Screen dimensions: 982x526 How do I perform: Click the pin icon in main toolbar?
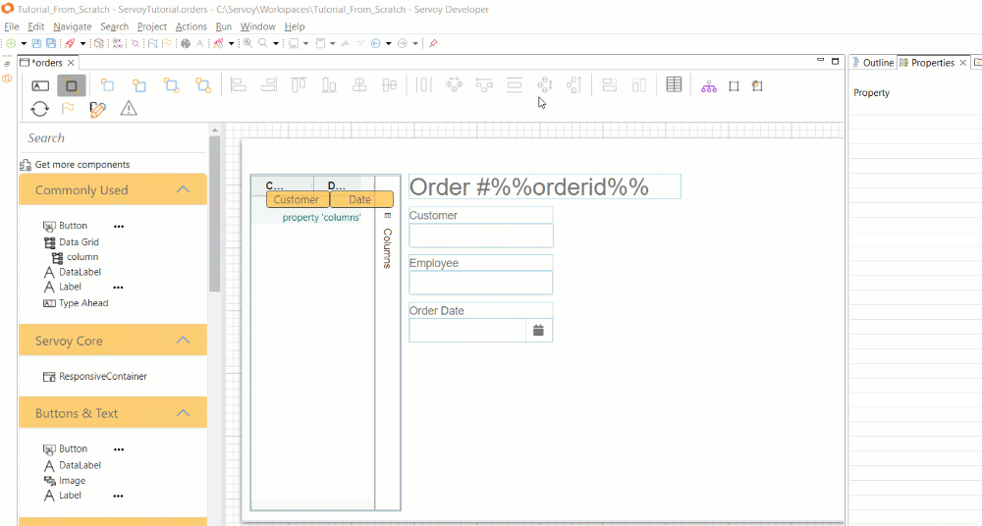(x=433, y=43)
